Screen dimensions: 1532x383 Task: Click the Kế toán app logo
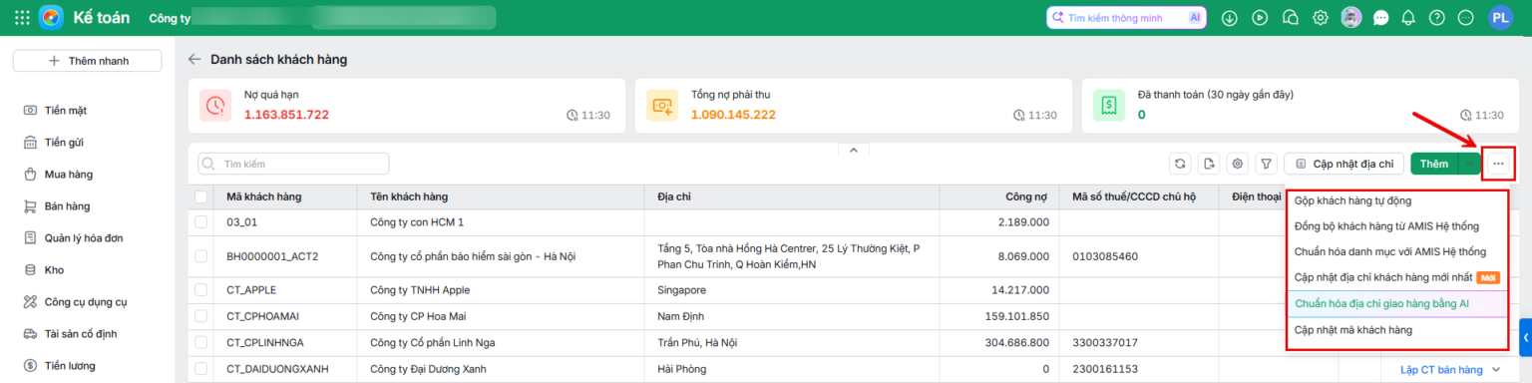pos(52,18)
